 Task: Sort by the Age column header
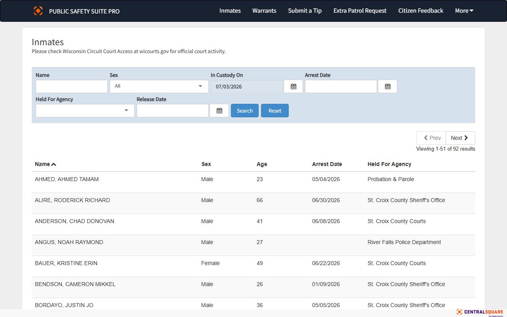(x=262, y=164)
